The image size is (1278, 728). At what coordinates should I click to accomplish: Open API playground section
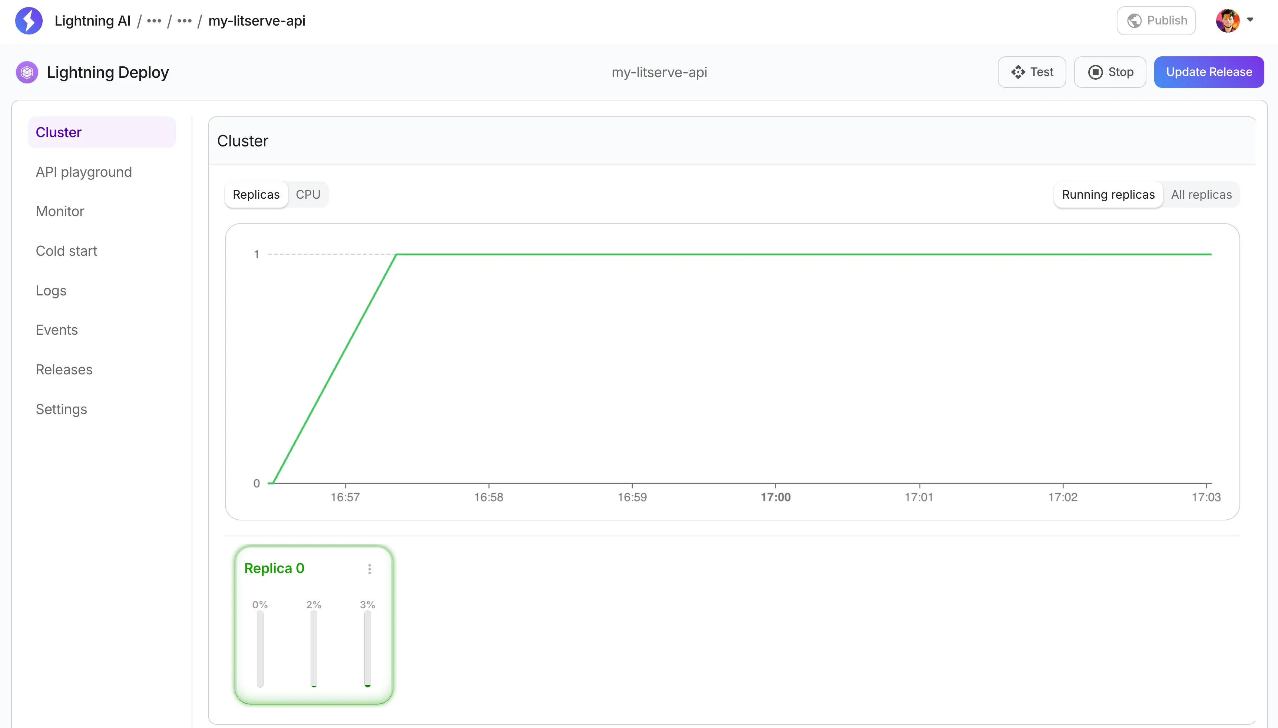click(x=83, y=172)
